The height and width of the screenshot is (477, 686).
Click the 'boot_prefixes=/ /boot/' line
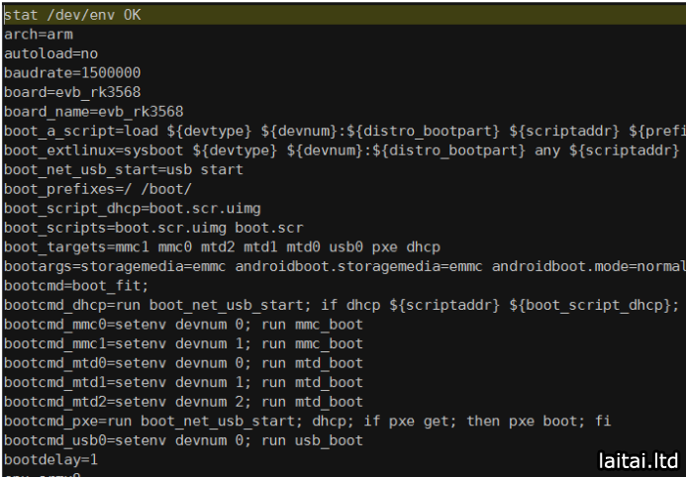click(98, 188)
